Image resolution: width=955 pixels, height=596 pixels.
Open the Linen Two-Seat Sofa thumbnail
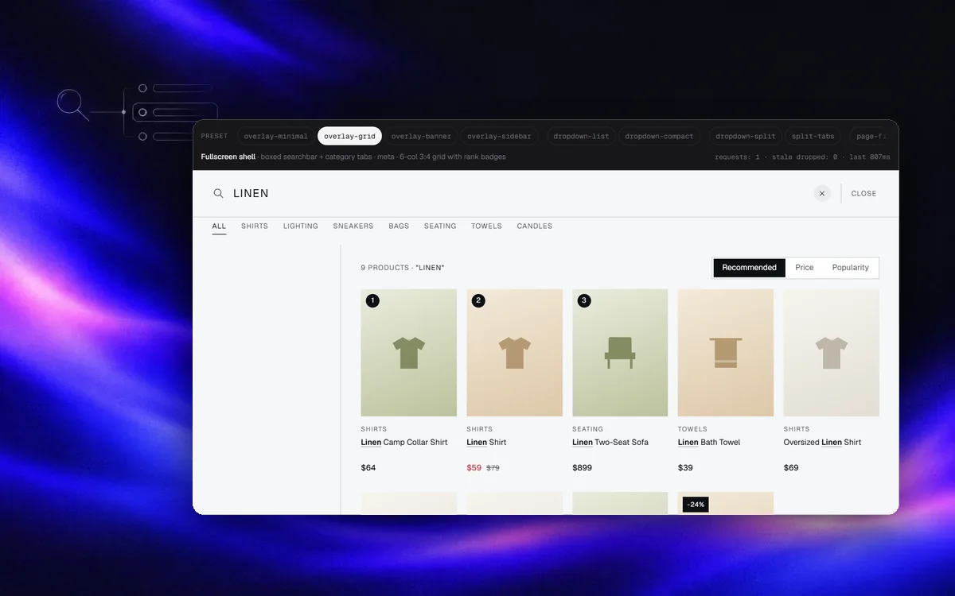620,353
